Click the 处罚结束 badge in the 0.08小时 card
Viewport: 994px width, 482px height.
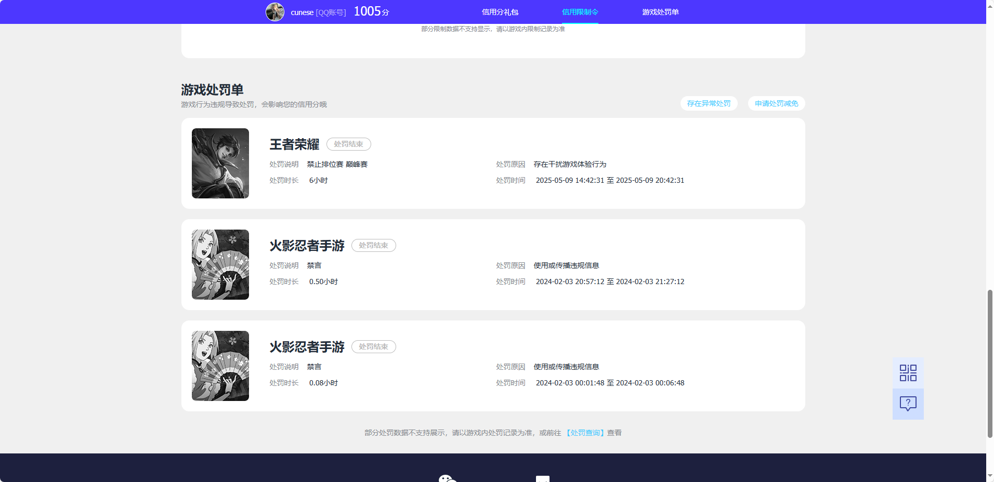[373, 347]
